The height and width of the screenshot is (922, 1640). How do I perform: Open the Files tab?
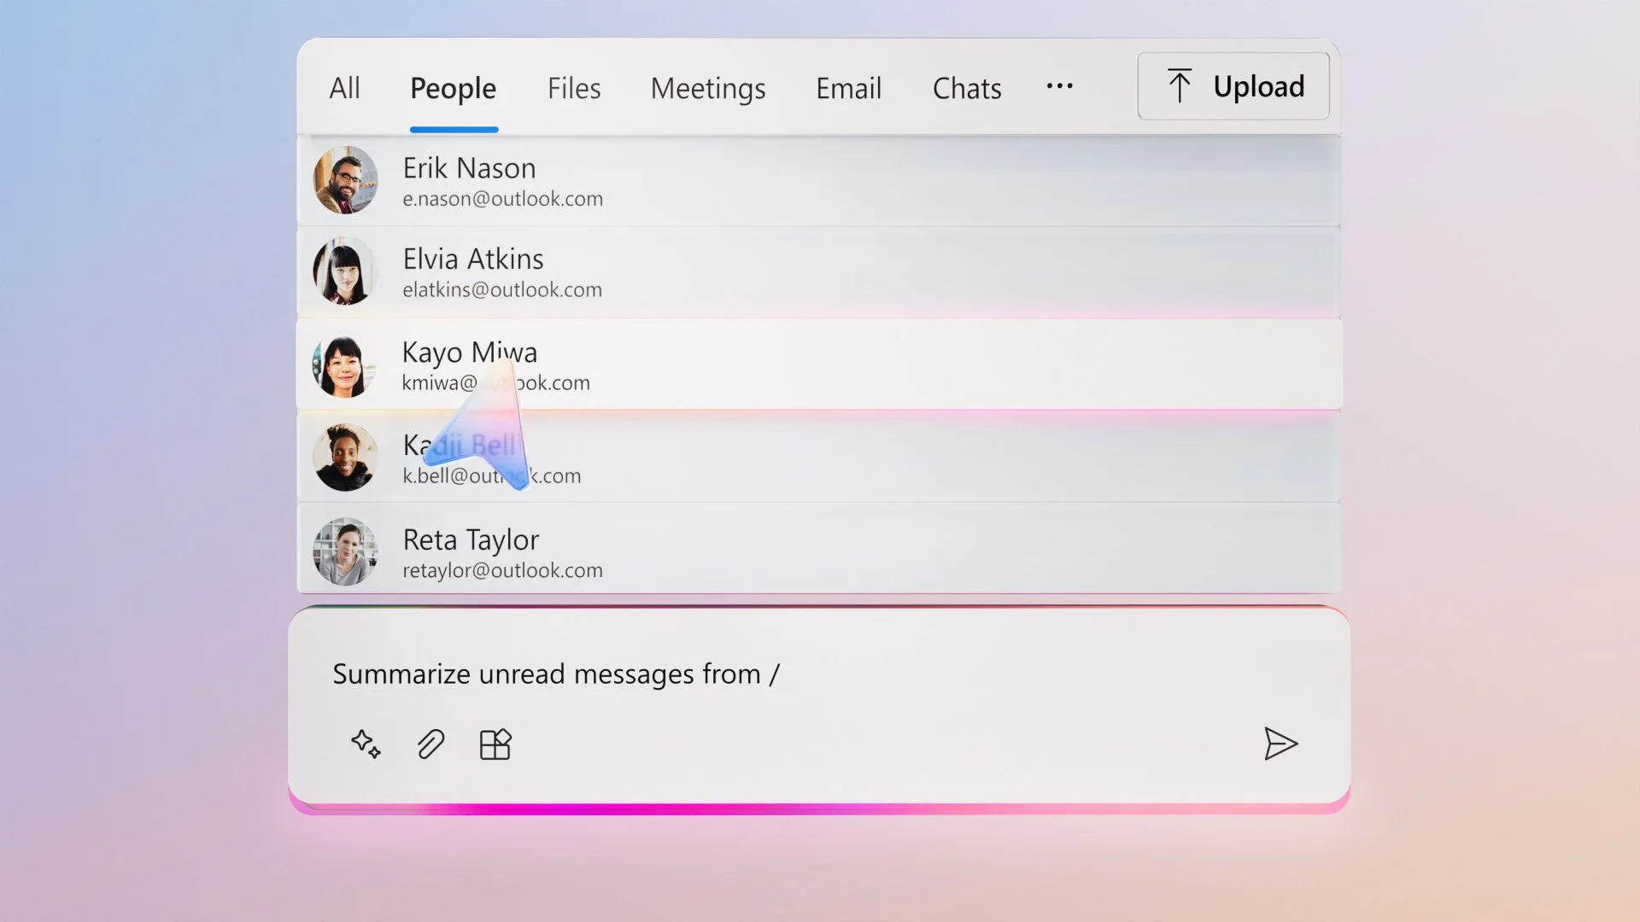tap(574, 88)
